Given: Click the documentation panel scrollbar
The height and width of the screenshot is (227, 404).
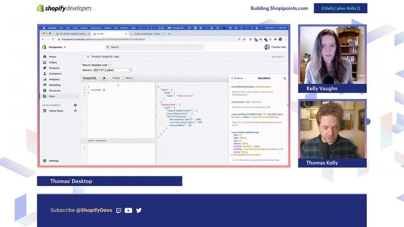Looking at the screenshot, I should click(x=288, y=105).
